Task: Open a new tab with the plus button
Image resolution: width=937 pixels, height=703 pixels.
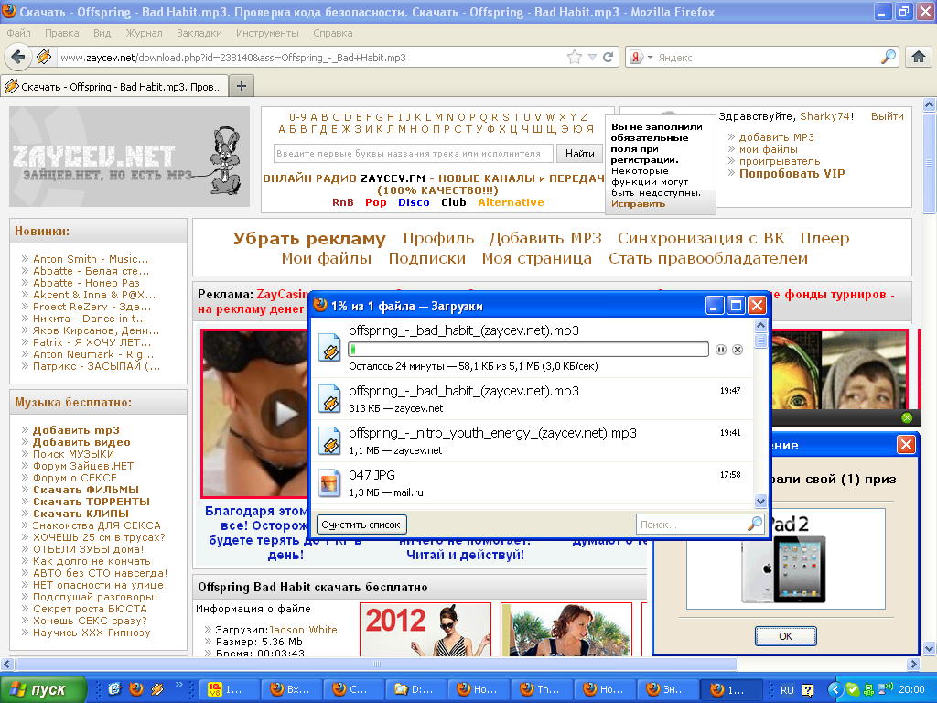Action: pos(242,86)
